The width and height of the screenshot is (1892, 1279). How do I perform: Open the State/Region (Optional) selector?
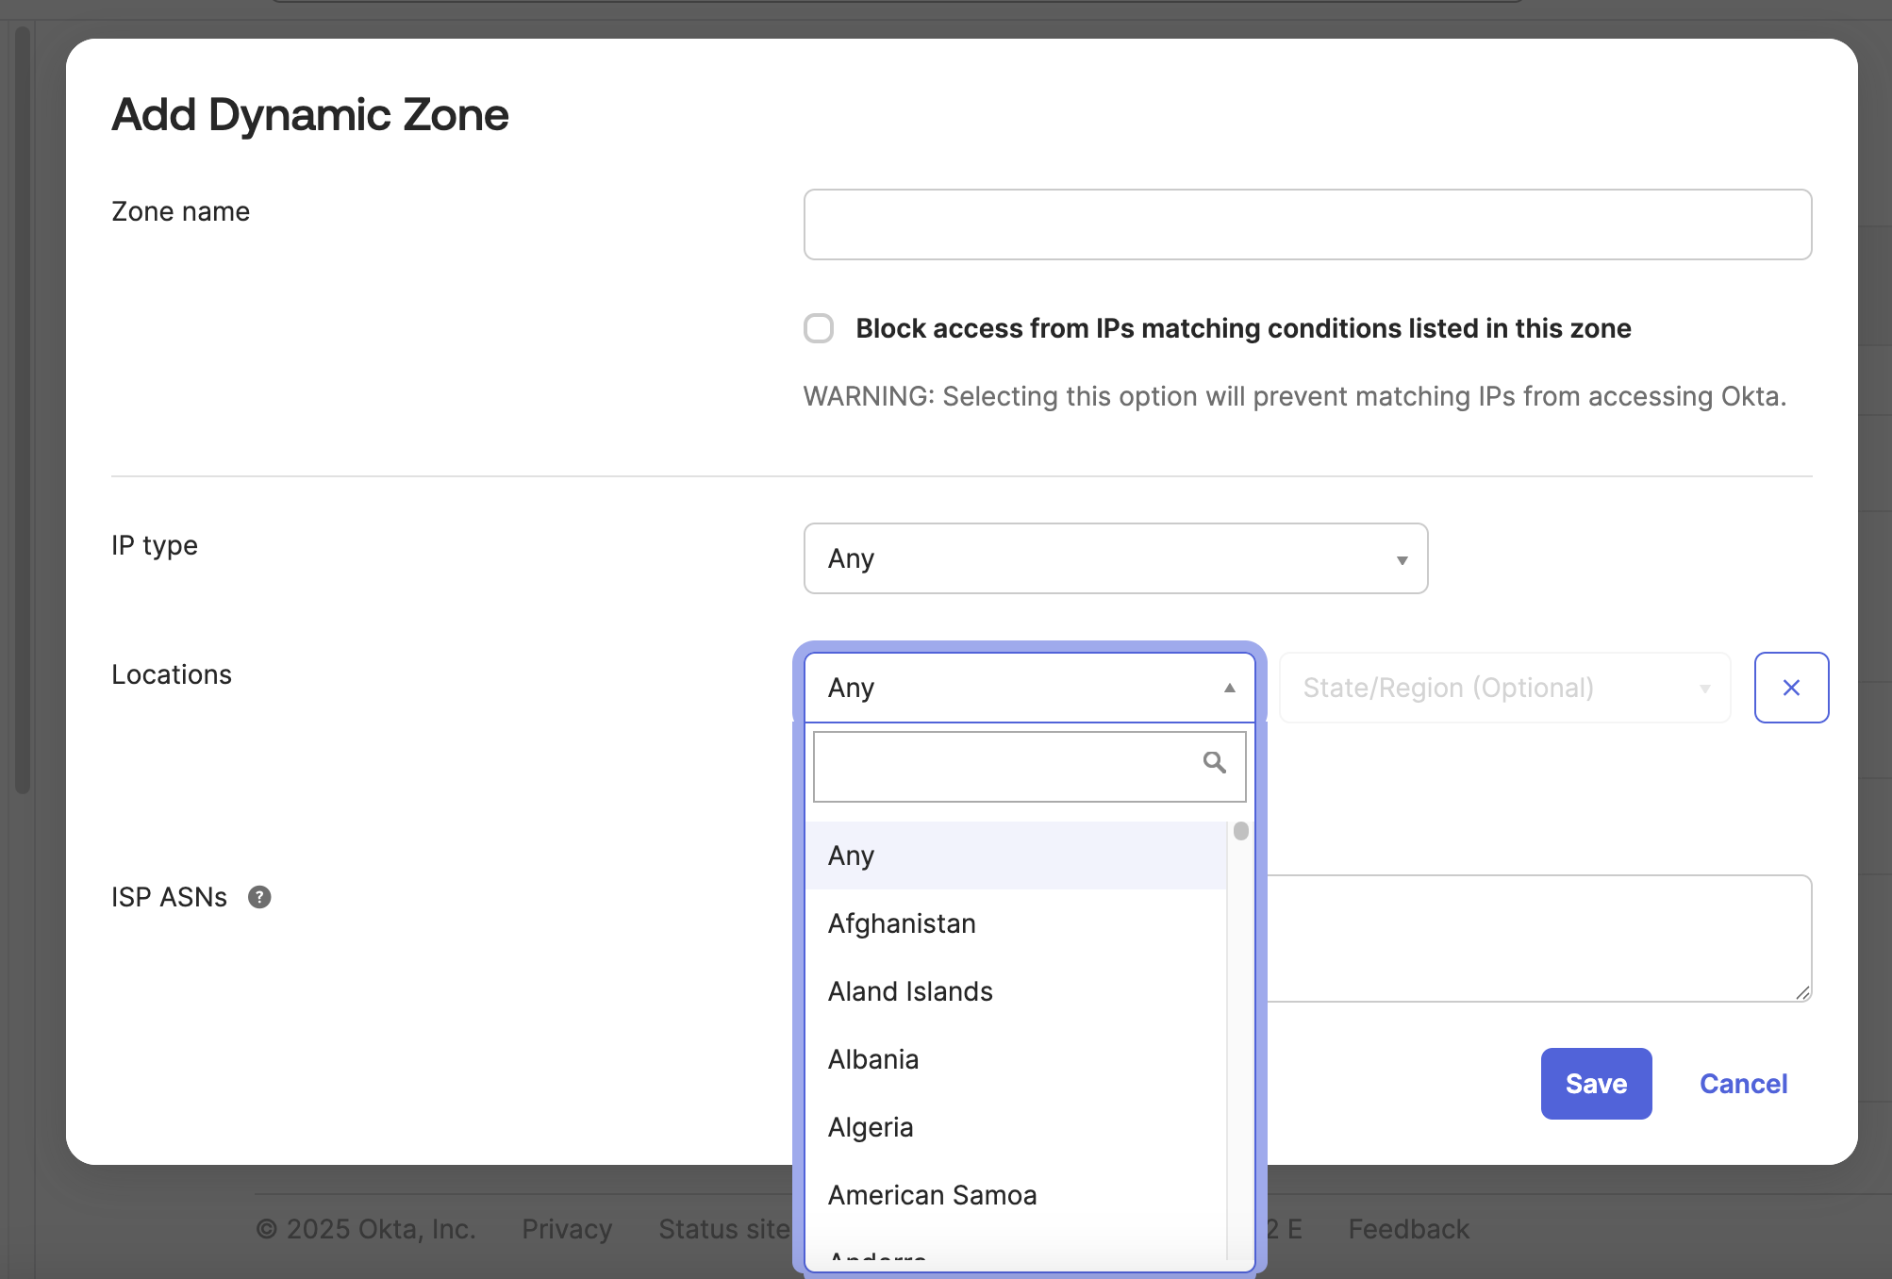[x=1503, y=688]
